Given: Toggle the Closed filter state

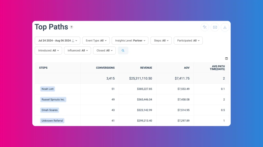Looking at the screenshot, I should (104, 51).
